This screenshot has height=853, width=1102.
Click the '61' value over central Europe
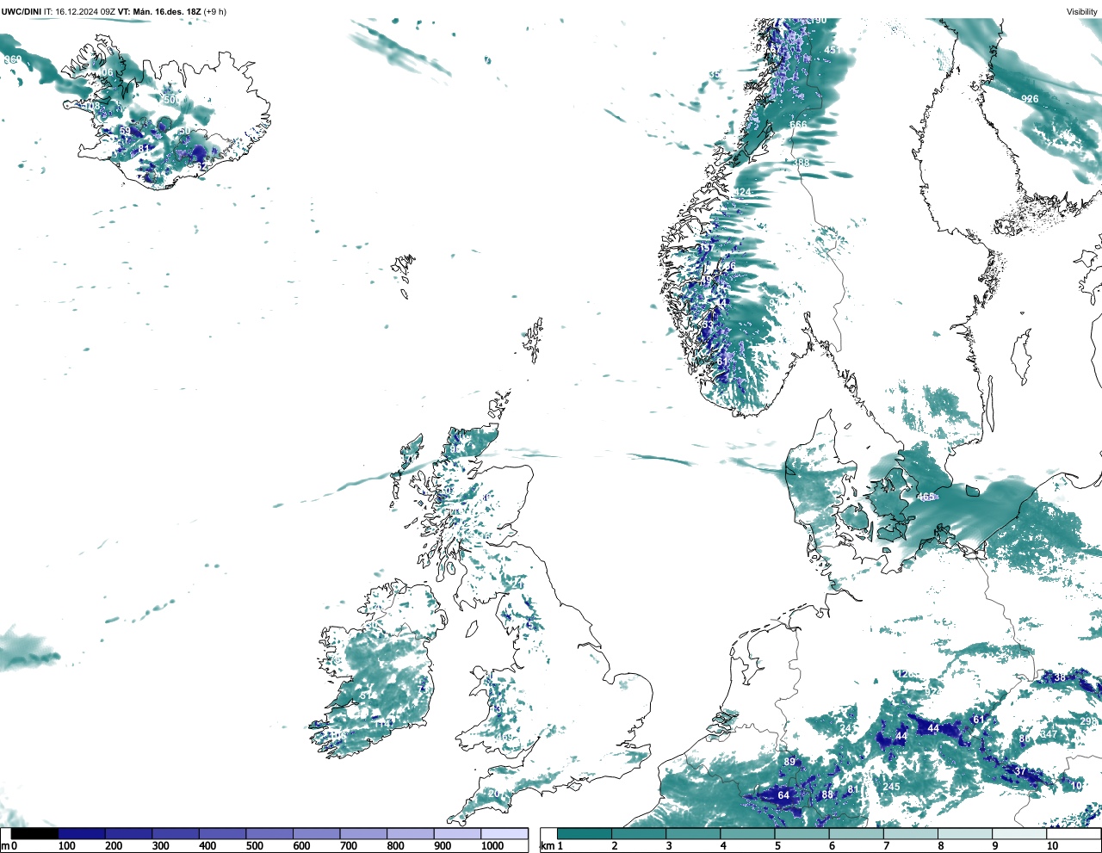pyautogui.click(x=978, y=720)
